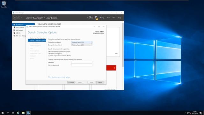
Task: Open the Action Center notification icon
Action: (200, 113)
